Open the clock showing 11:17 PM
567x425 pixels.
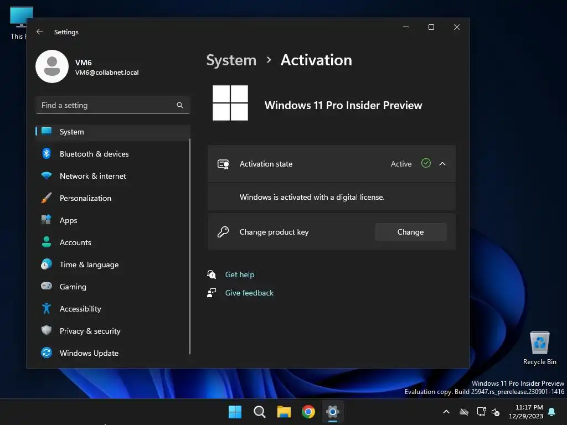pyautogui.click(x=526, y=412)
